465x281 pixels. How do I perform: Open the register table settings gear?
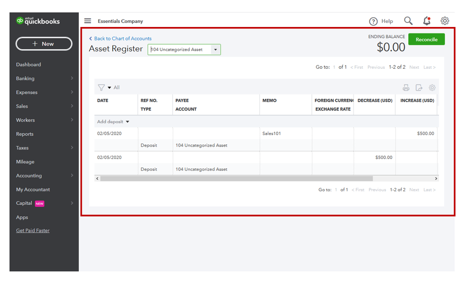pyautogui.click(x=432, y=88)
